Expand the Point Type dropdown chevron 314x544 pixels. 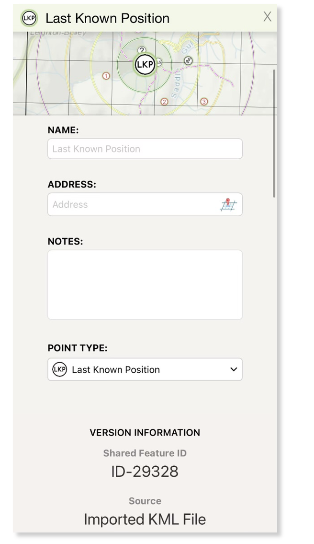(234, 369)
